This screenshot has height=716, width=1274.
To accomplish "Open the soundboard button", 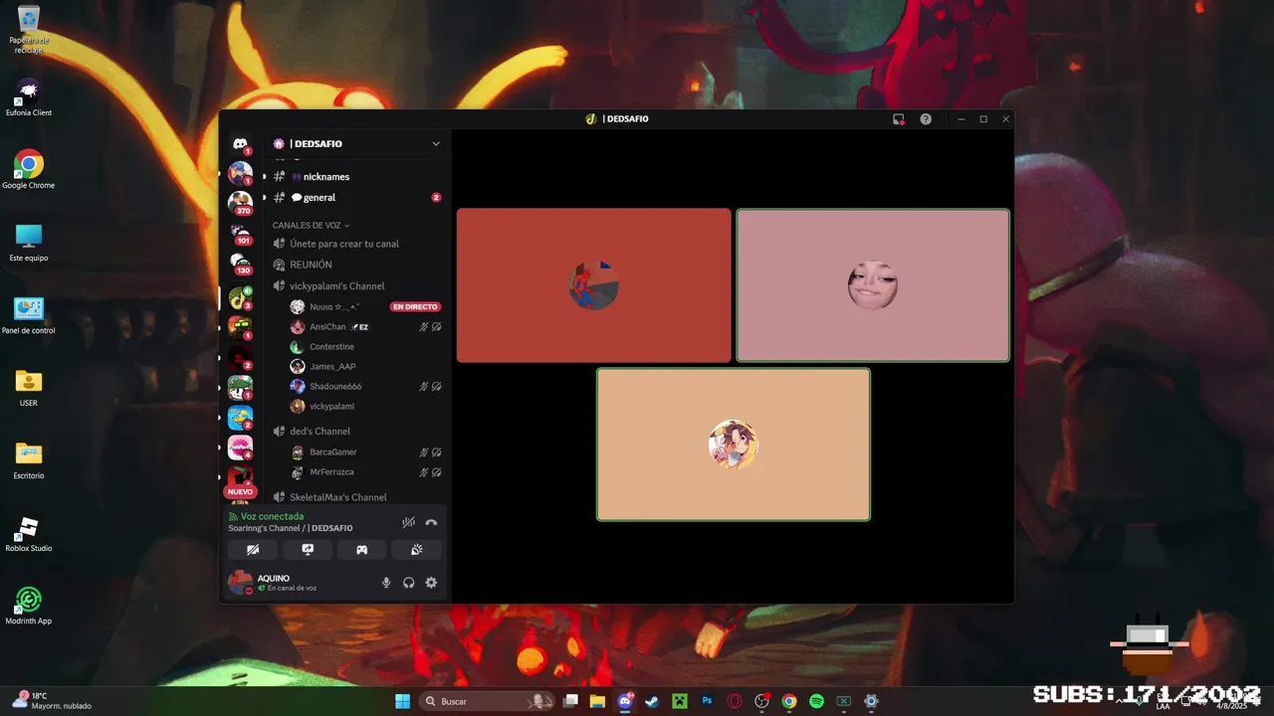I will (416, 549).
